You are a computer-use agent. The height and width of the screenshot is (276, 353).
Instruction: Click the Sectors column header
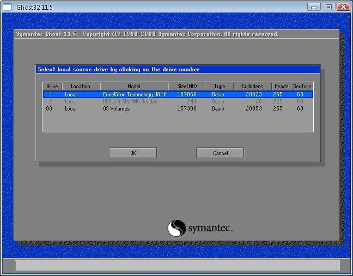tap(302, 87)
